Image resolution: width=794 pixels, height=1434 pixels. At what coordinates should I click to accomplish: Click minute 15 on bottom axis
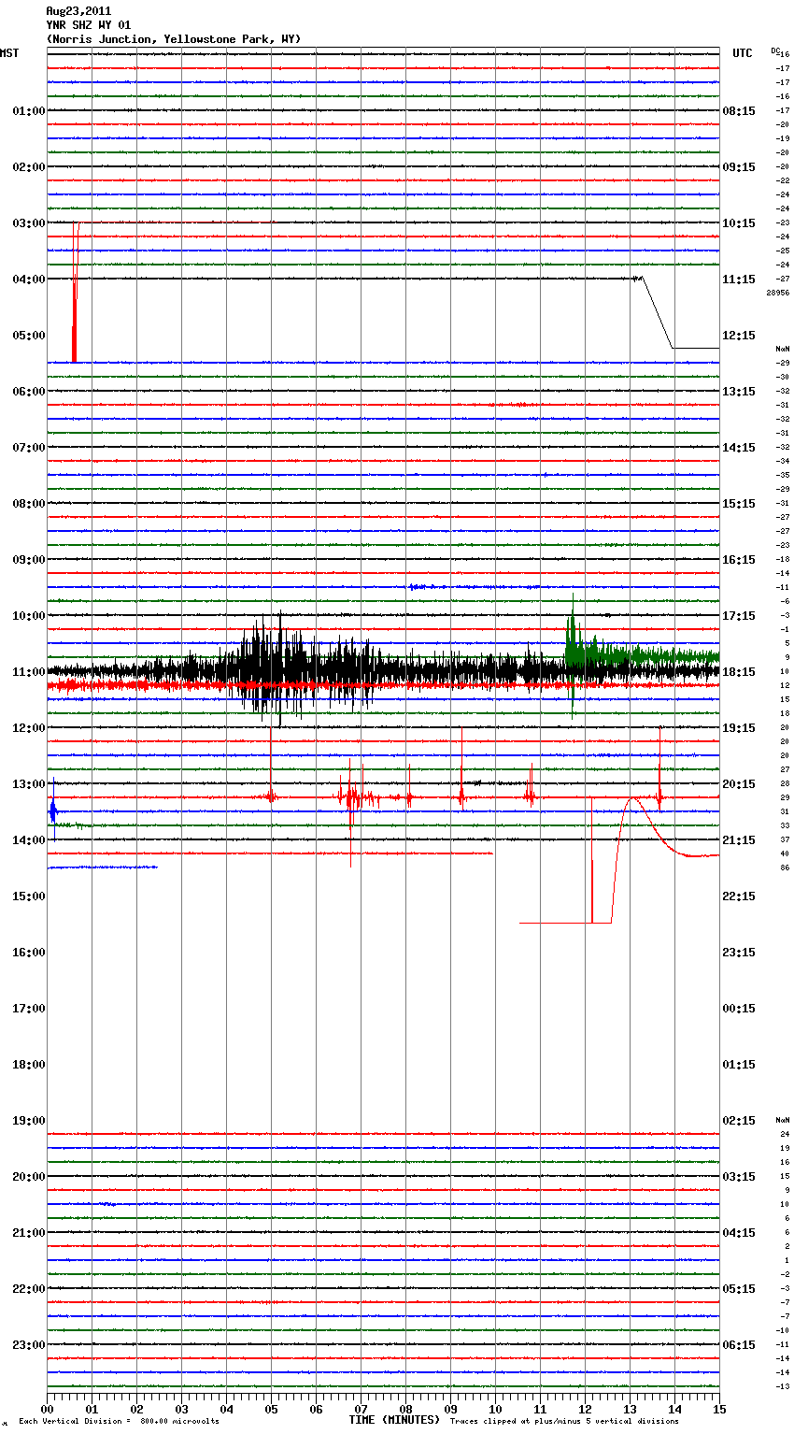point(719,1409)
